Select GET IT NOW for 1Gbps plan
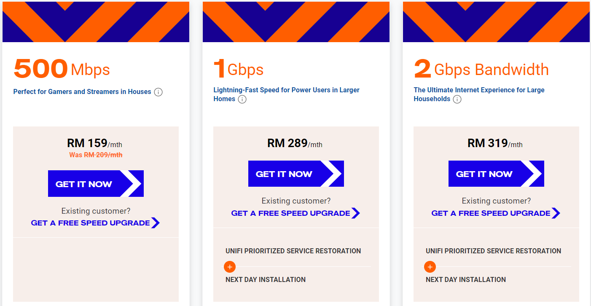The height and width of the screenshot is (306, 591). (x=296, y=174)
